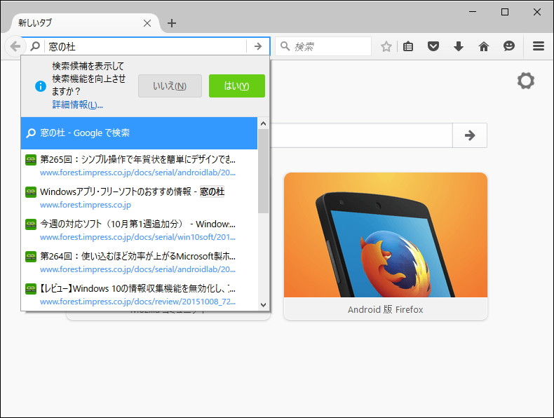The width and height of the screenshot is (554, 418).
Task: Open new tab page settings gear
Action: (526, 81)
